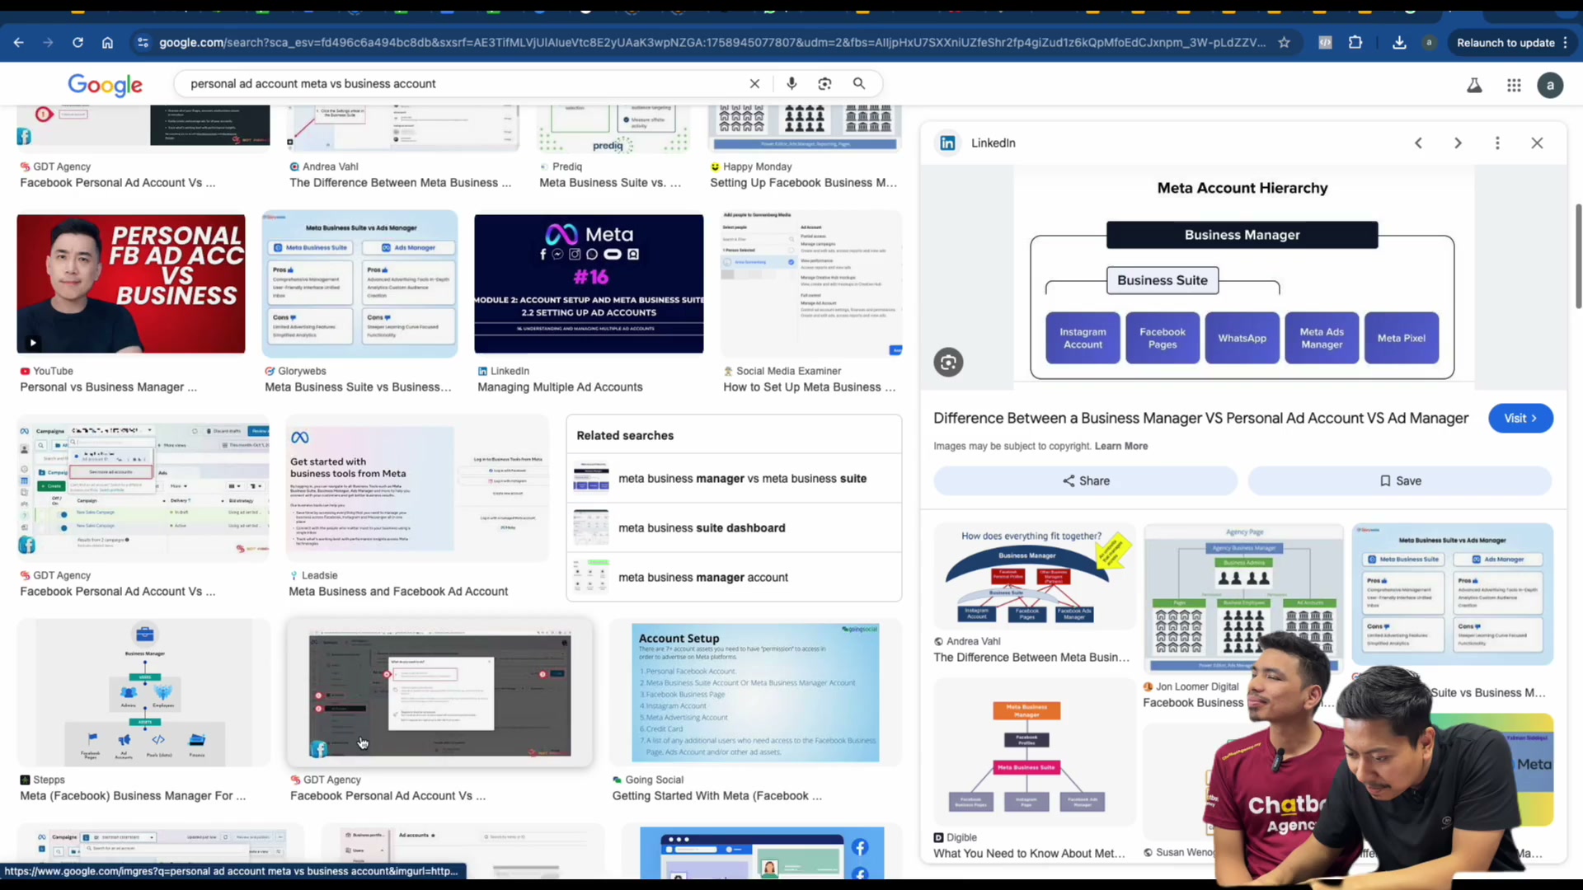Screen dimensions: 1583x890
Task: Select related search manager vs meta business suite
Action: point(734,478)
